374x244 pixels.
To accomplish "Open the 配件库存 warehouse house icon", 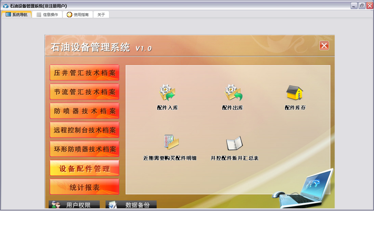I will [295, 93].
